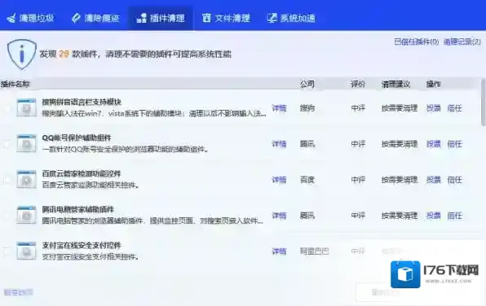The height and width of the screenshot is (306, 486).
Task: Click company 阿里巴巴 in the 支付宝 row
Action: 314,251
